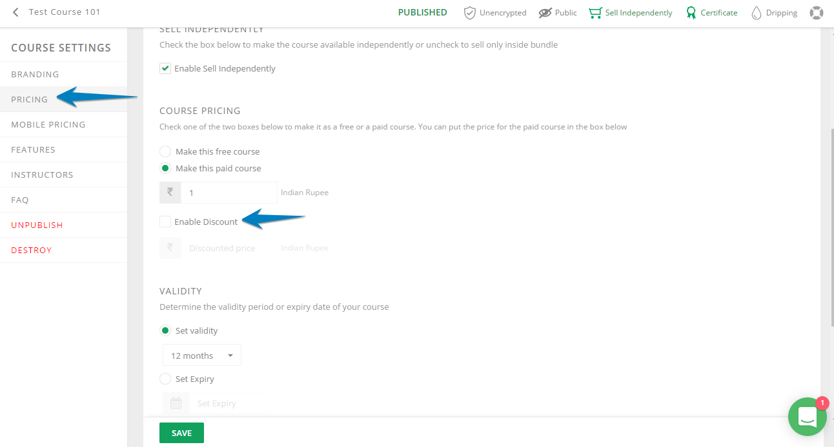The width and height of the screenshot is (834, 447).
Task: Click the Public eye icon
Action: point(545,13)
